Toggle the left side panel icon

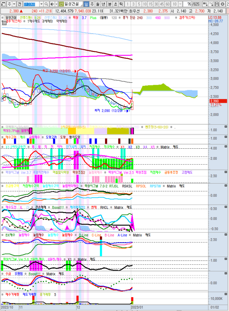coord(3,4)
